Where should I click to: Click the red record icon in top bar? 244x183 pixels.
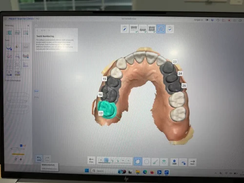(229, 20)
